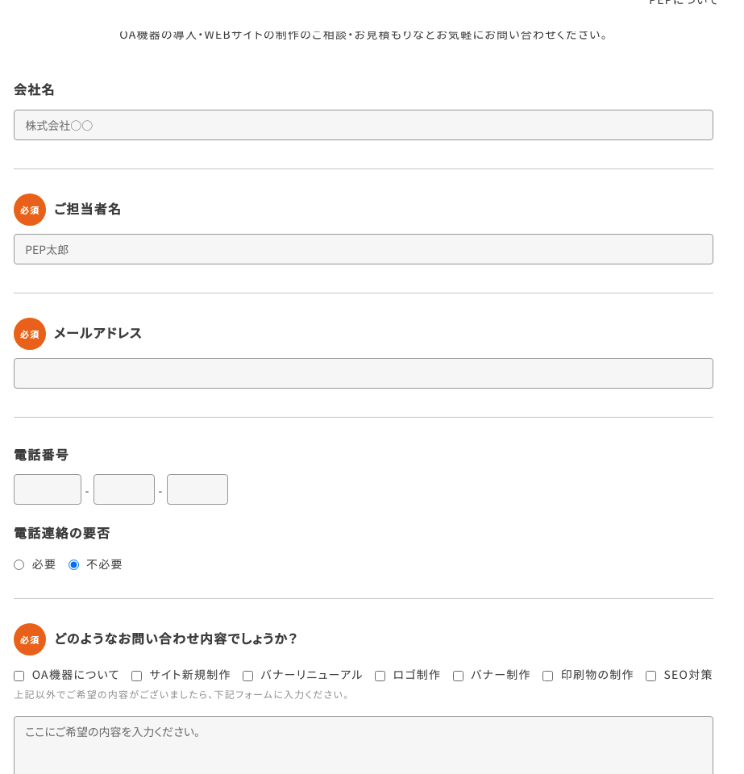Check the SEO対策 checkbox
The height and width of the screenshot is (774, 744).
[650, 676]
